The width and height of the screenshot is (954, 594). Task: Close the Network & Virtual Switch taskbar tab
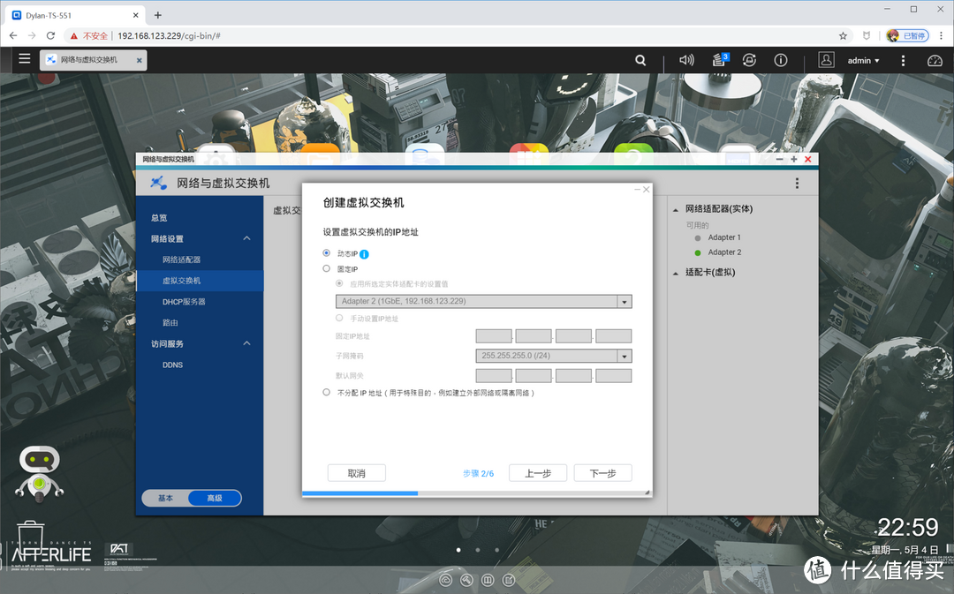139,60
